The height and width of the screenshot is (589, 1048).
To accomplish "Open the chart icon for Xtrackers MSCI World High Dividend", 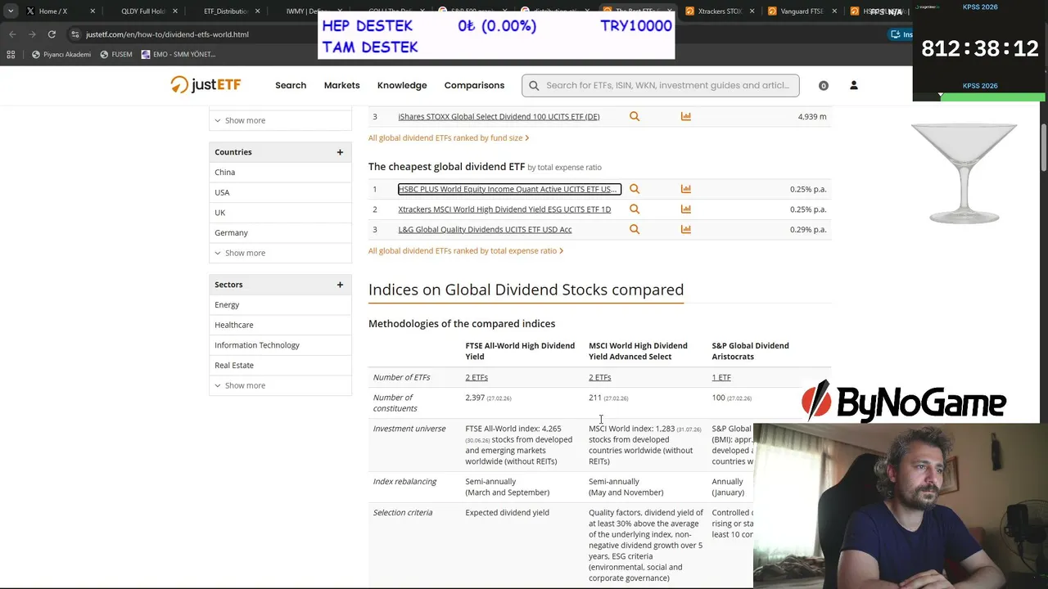I will click(686, 209).
